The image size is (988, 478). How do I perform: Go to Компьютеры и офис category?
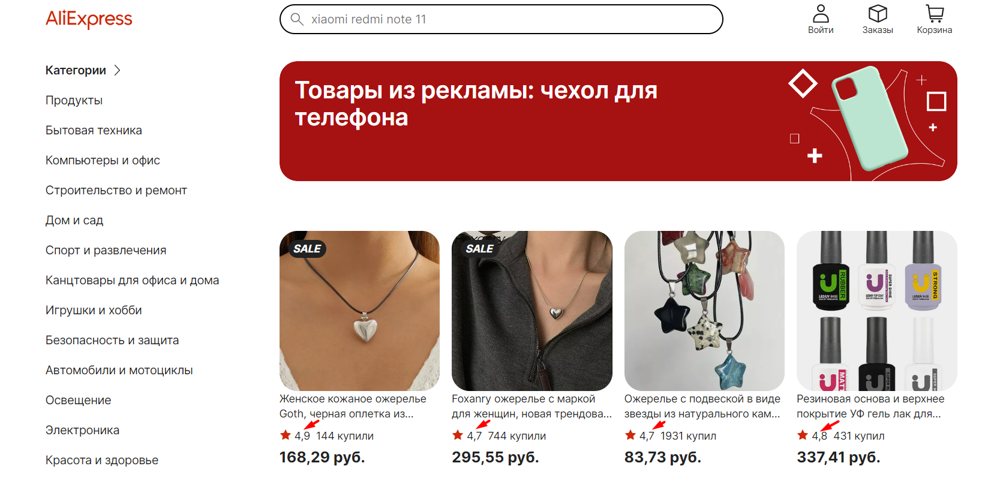coord(103,160)
